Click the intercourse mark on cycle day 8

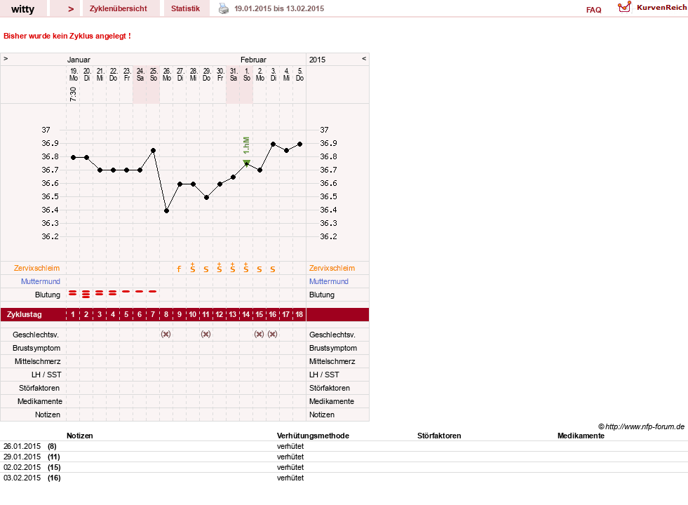[x=166, y=335]
